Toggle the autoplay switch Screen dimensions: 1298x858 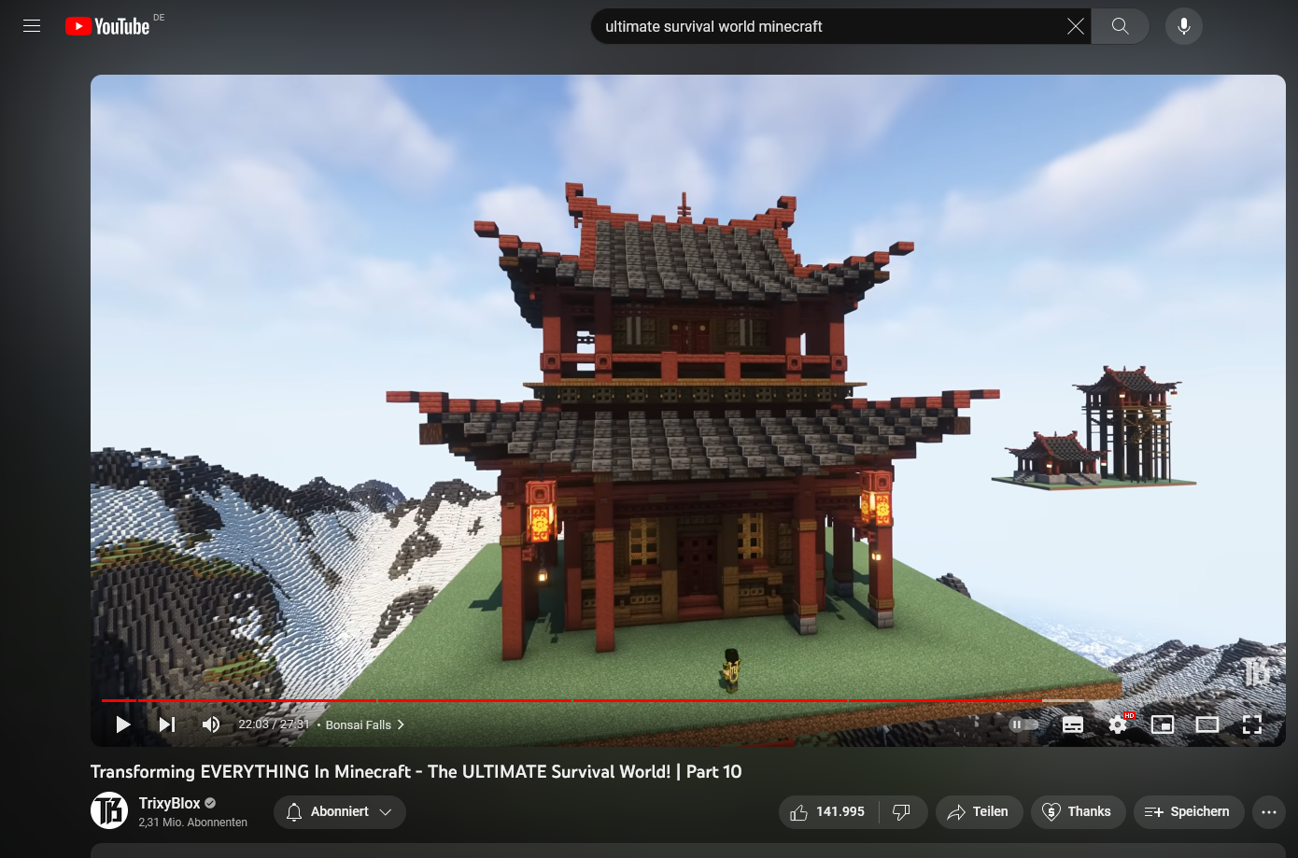coord(1023,724)
